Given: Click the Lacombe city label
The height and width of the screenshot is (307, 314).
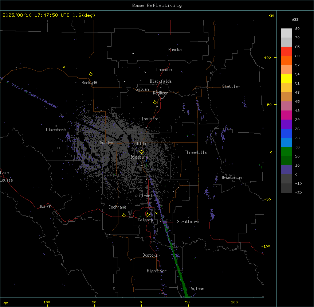Looking at the screenshot, I should (x=164, y=70).
